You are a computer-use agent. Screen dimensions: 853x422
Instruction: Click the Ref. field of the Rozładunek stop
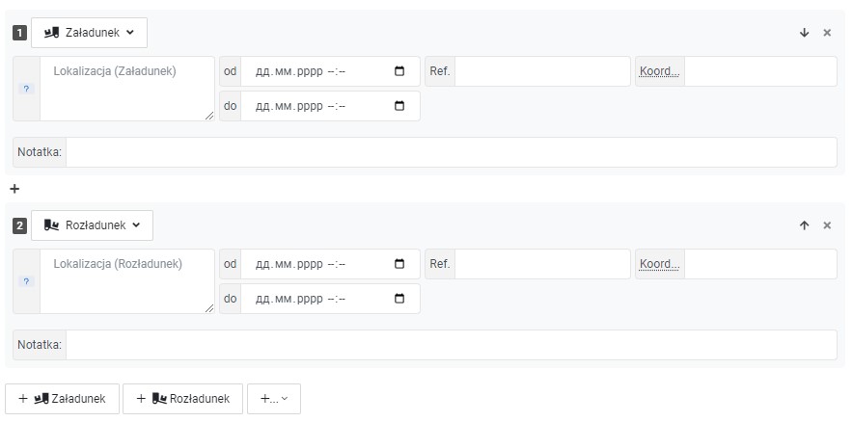coord(542,264)
